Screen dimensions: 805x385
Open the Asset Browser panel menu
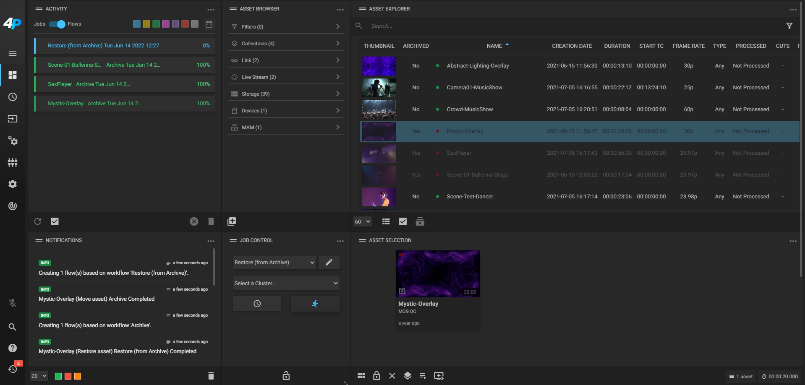click(340, 9)
